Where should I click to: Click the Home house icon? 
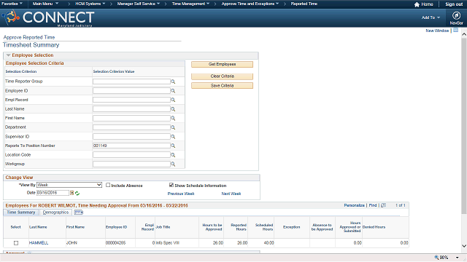417,4
